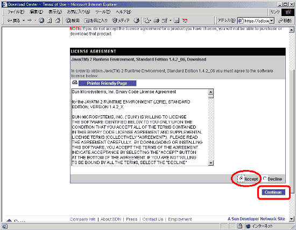This screenshot has width=296, height=230.
Task: Click the history icon in toolbar
Action: point(137,20)
